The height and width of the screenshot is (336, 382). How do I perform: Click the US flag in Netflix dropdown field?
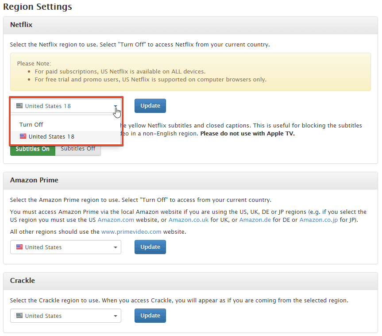point(19,106)
